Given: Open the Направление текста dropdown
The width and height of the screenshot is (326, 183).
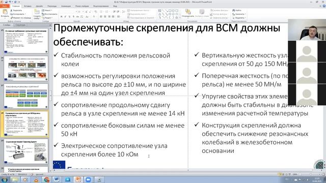Looking at the screenshot, I should pyautogui.click(x=140, y=10).
